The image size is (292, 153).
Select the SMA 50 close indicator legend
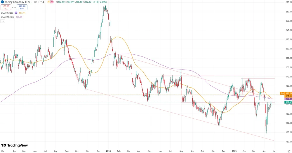coord(7,13)
